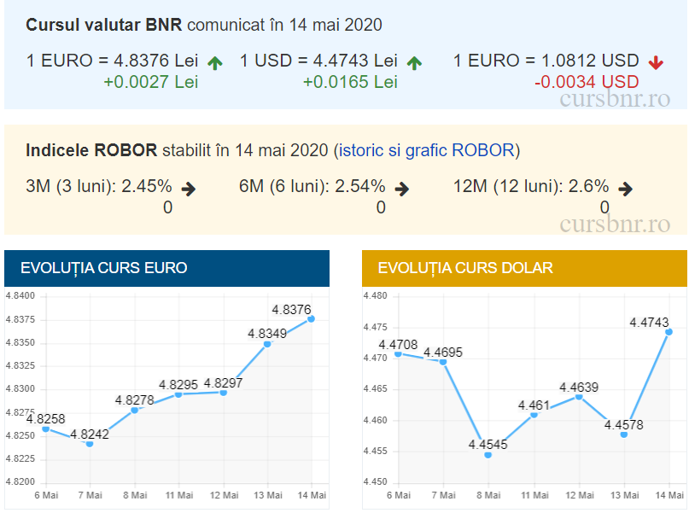
Task: Click the 14 Mai point on euro chart
Action: tap(312, 319)
